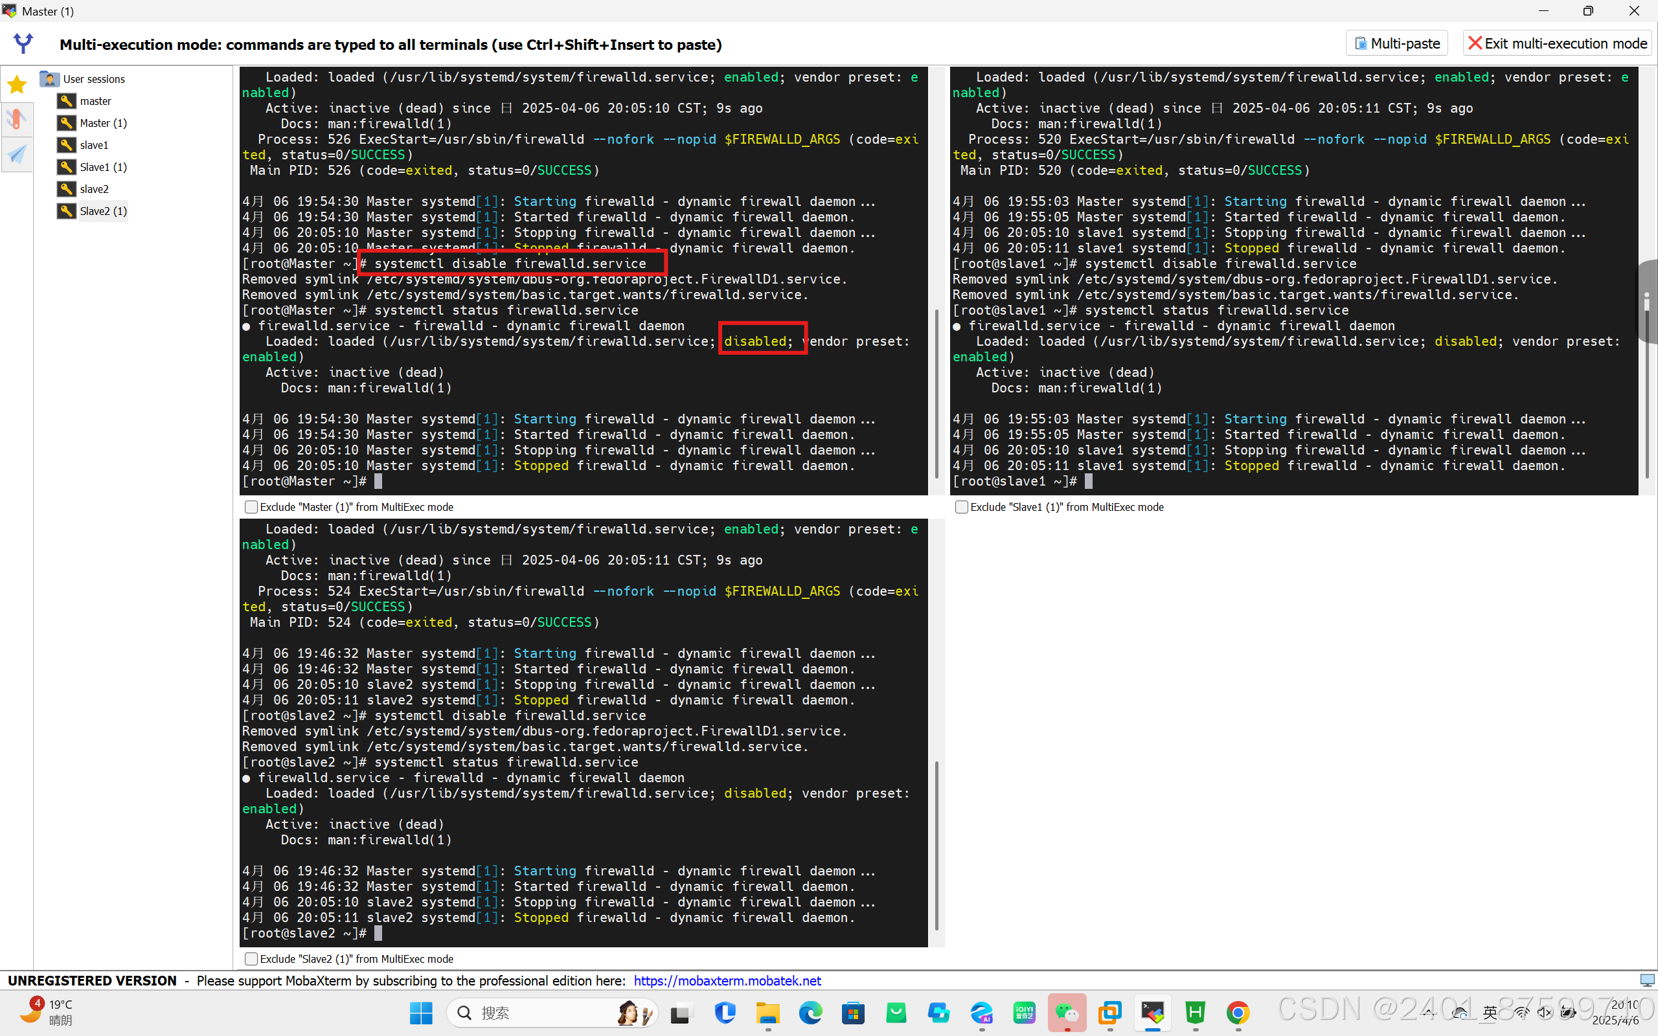1658x1036 pixels.
Task: Open Edge AI icon in taskbar
Action: coord(982,1013)
